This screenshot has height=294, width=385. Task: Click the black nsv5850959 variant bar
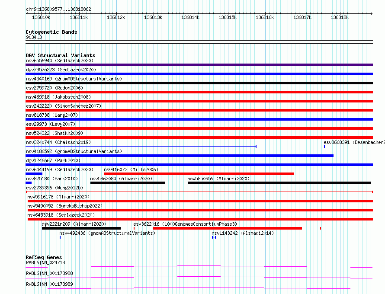pos(279,183)
